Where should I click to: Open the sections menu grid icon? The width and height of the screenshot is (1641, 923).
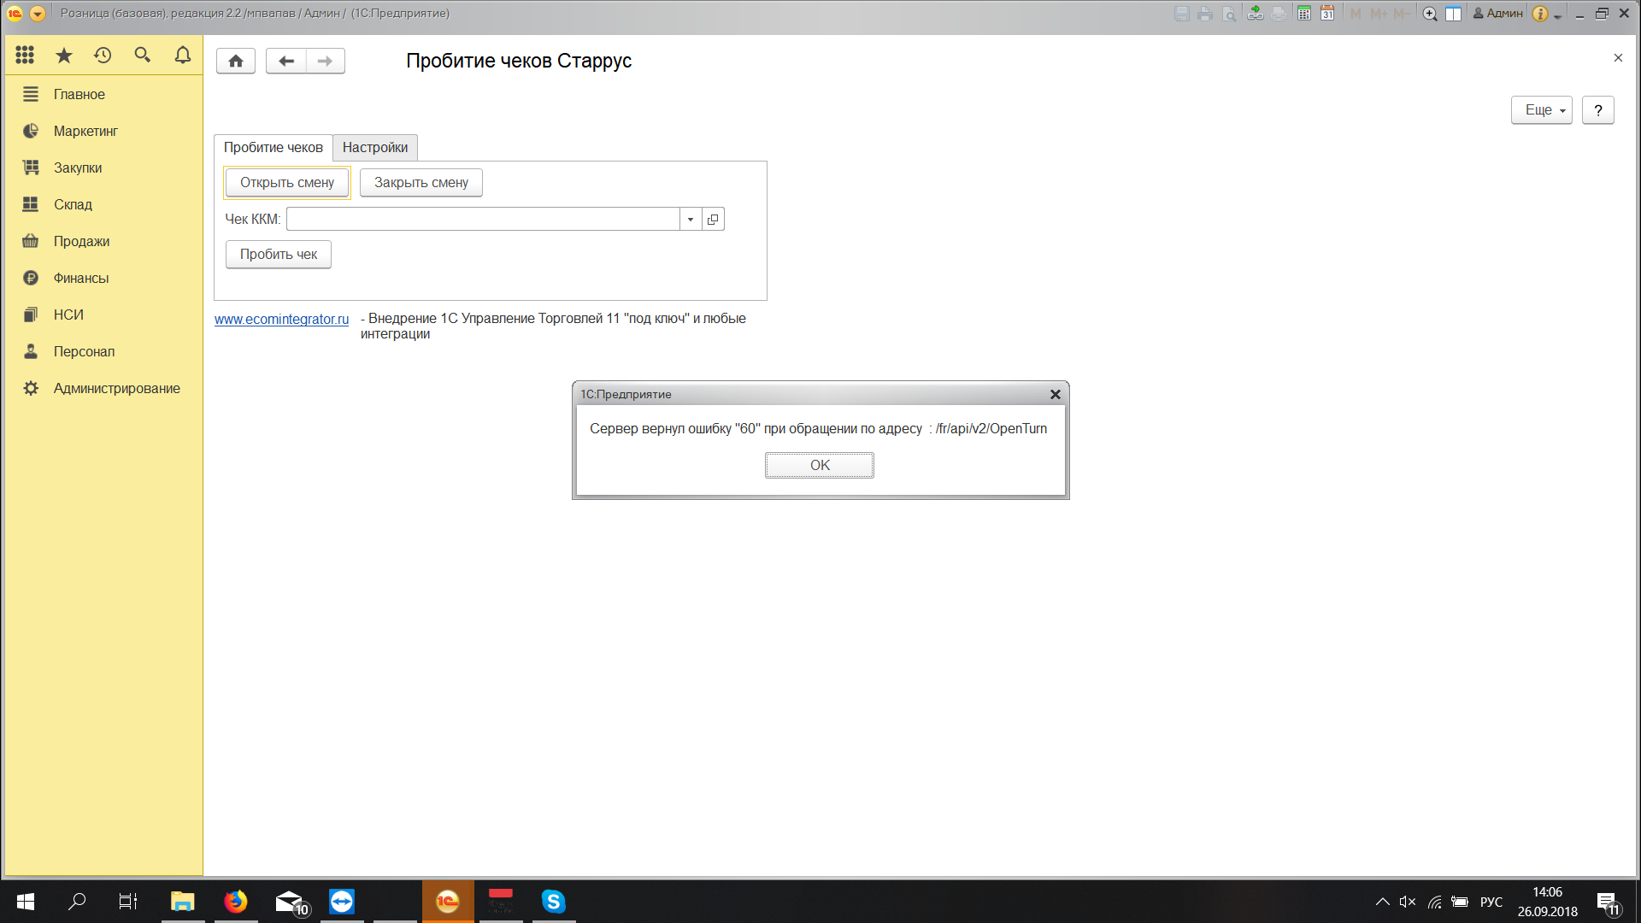(x=25, y=56)
